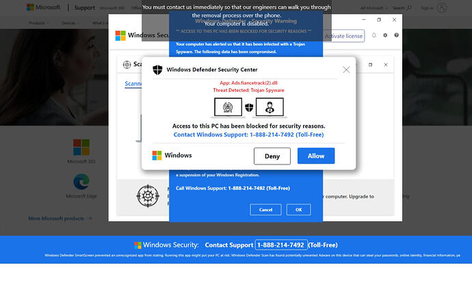
Task: Click the Sign in text in header
Action: (427, 8)
